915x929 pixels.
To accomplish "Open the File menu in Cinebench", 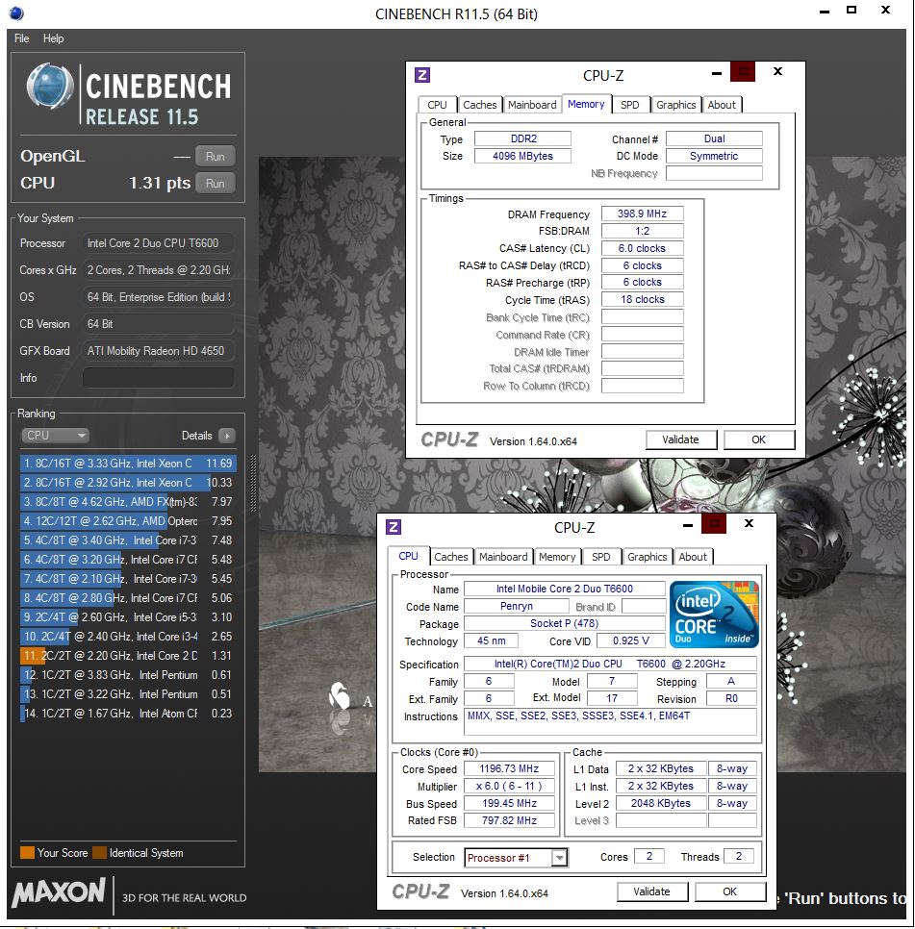I will click(22, 38).
